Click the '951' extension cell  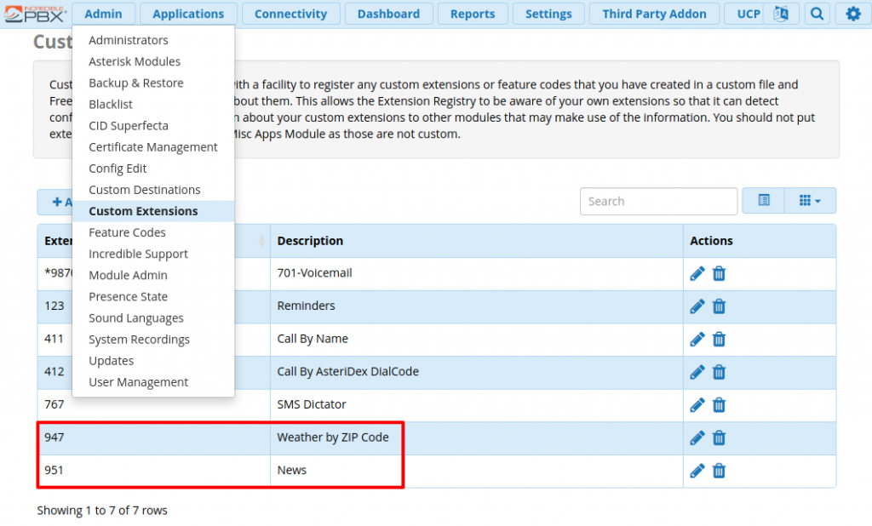(x=154, y=471)
